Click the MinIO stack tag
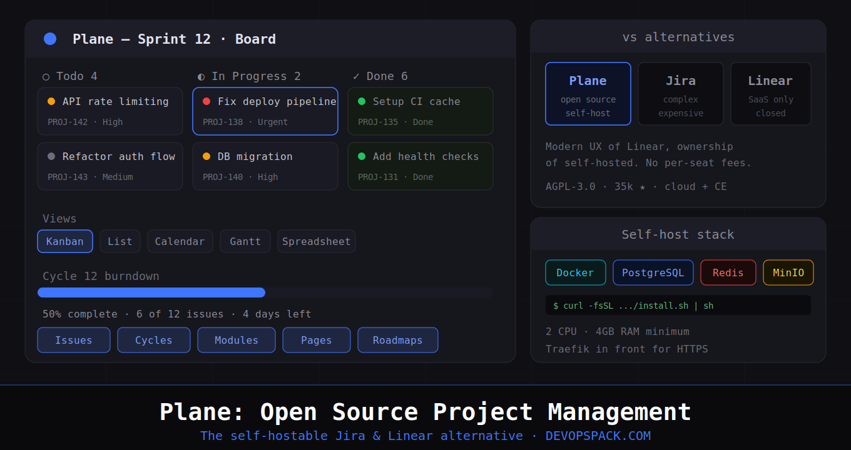The height and width of the screenshot is (450, 851). pos(788,272)
